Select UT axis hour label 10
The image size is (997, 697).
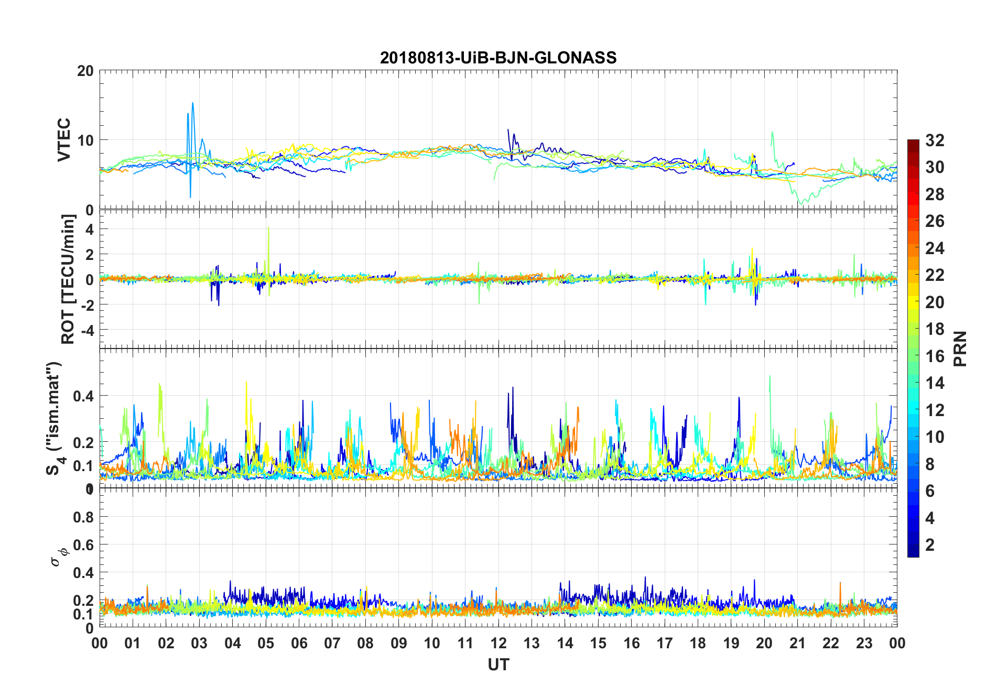coord(432,643)
